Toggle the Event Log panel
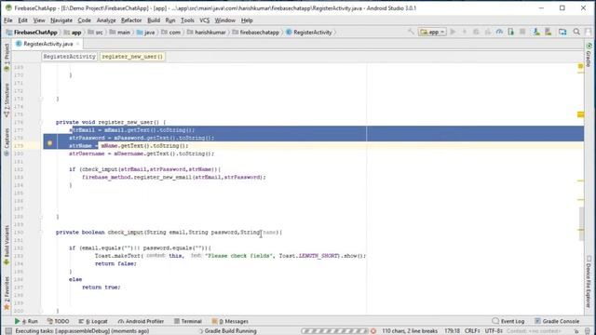 click(508, 321)
